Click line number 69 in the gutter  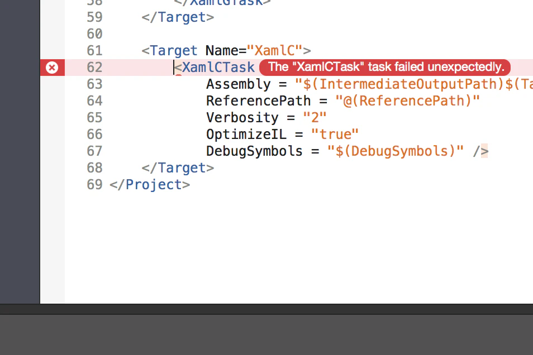click(x=94, y=184)
